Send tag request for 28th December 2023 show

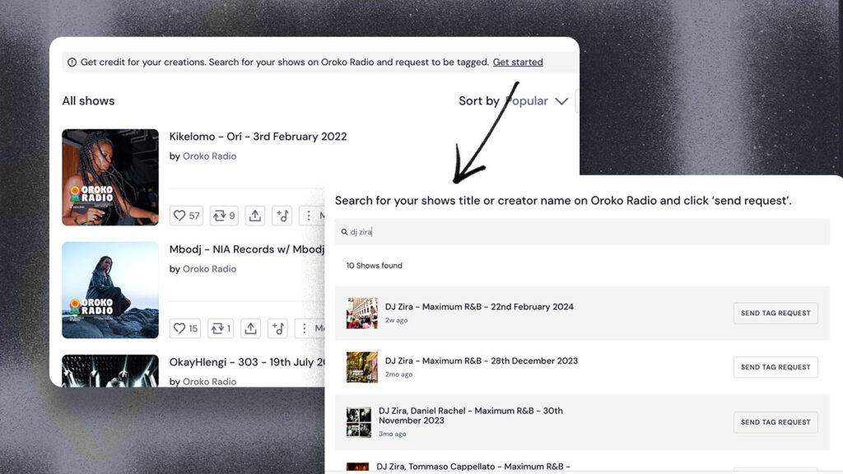tap(775, 368)
